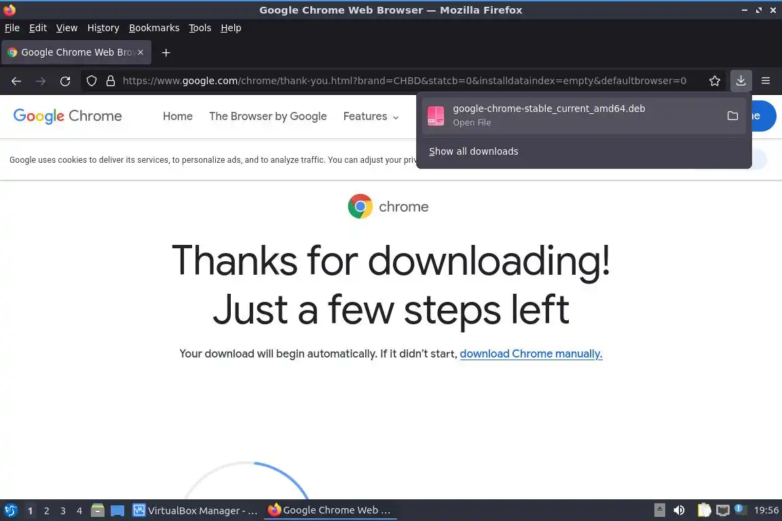
Task: Expand the Features dropdown
Action: point(371,116)
